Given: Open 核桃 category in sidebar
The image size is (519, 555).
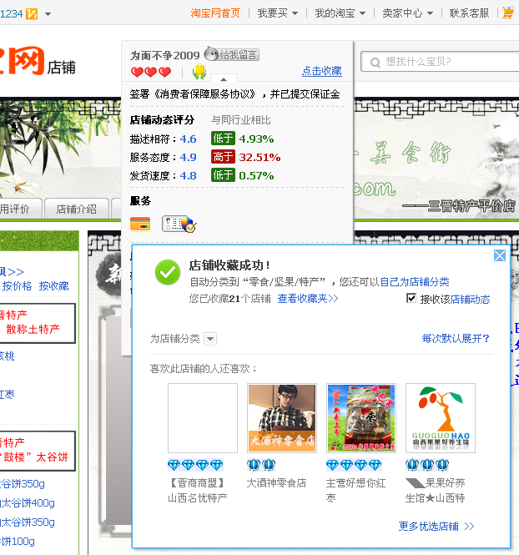Looking at the screenshot, I should pos(7,356).
